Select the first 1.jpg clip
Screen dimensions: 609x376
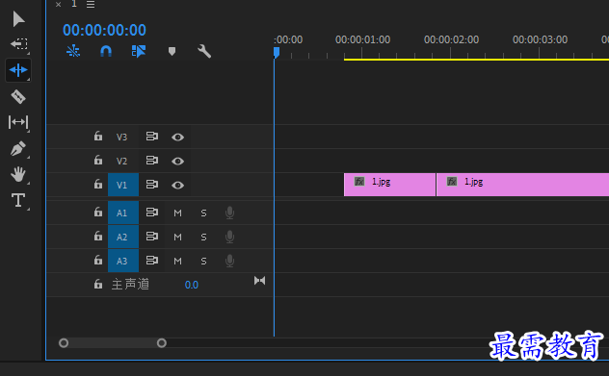click(389, 185)
